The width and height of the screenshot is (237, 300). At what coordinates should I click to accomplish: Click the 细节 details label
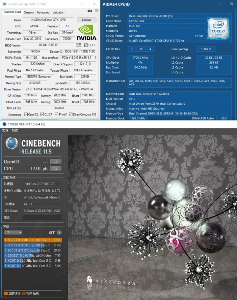(52, 232)
